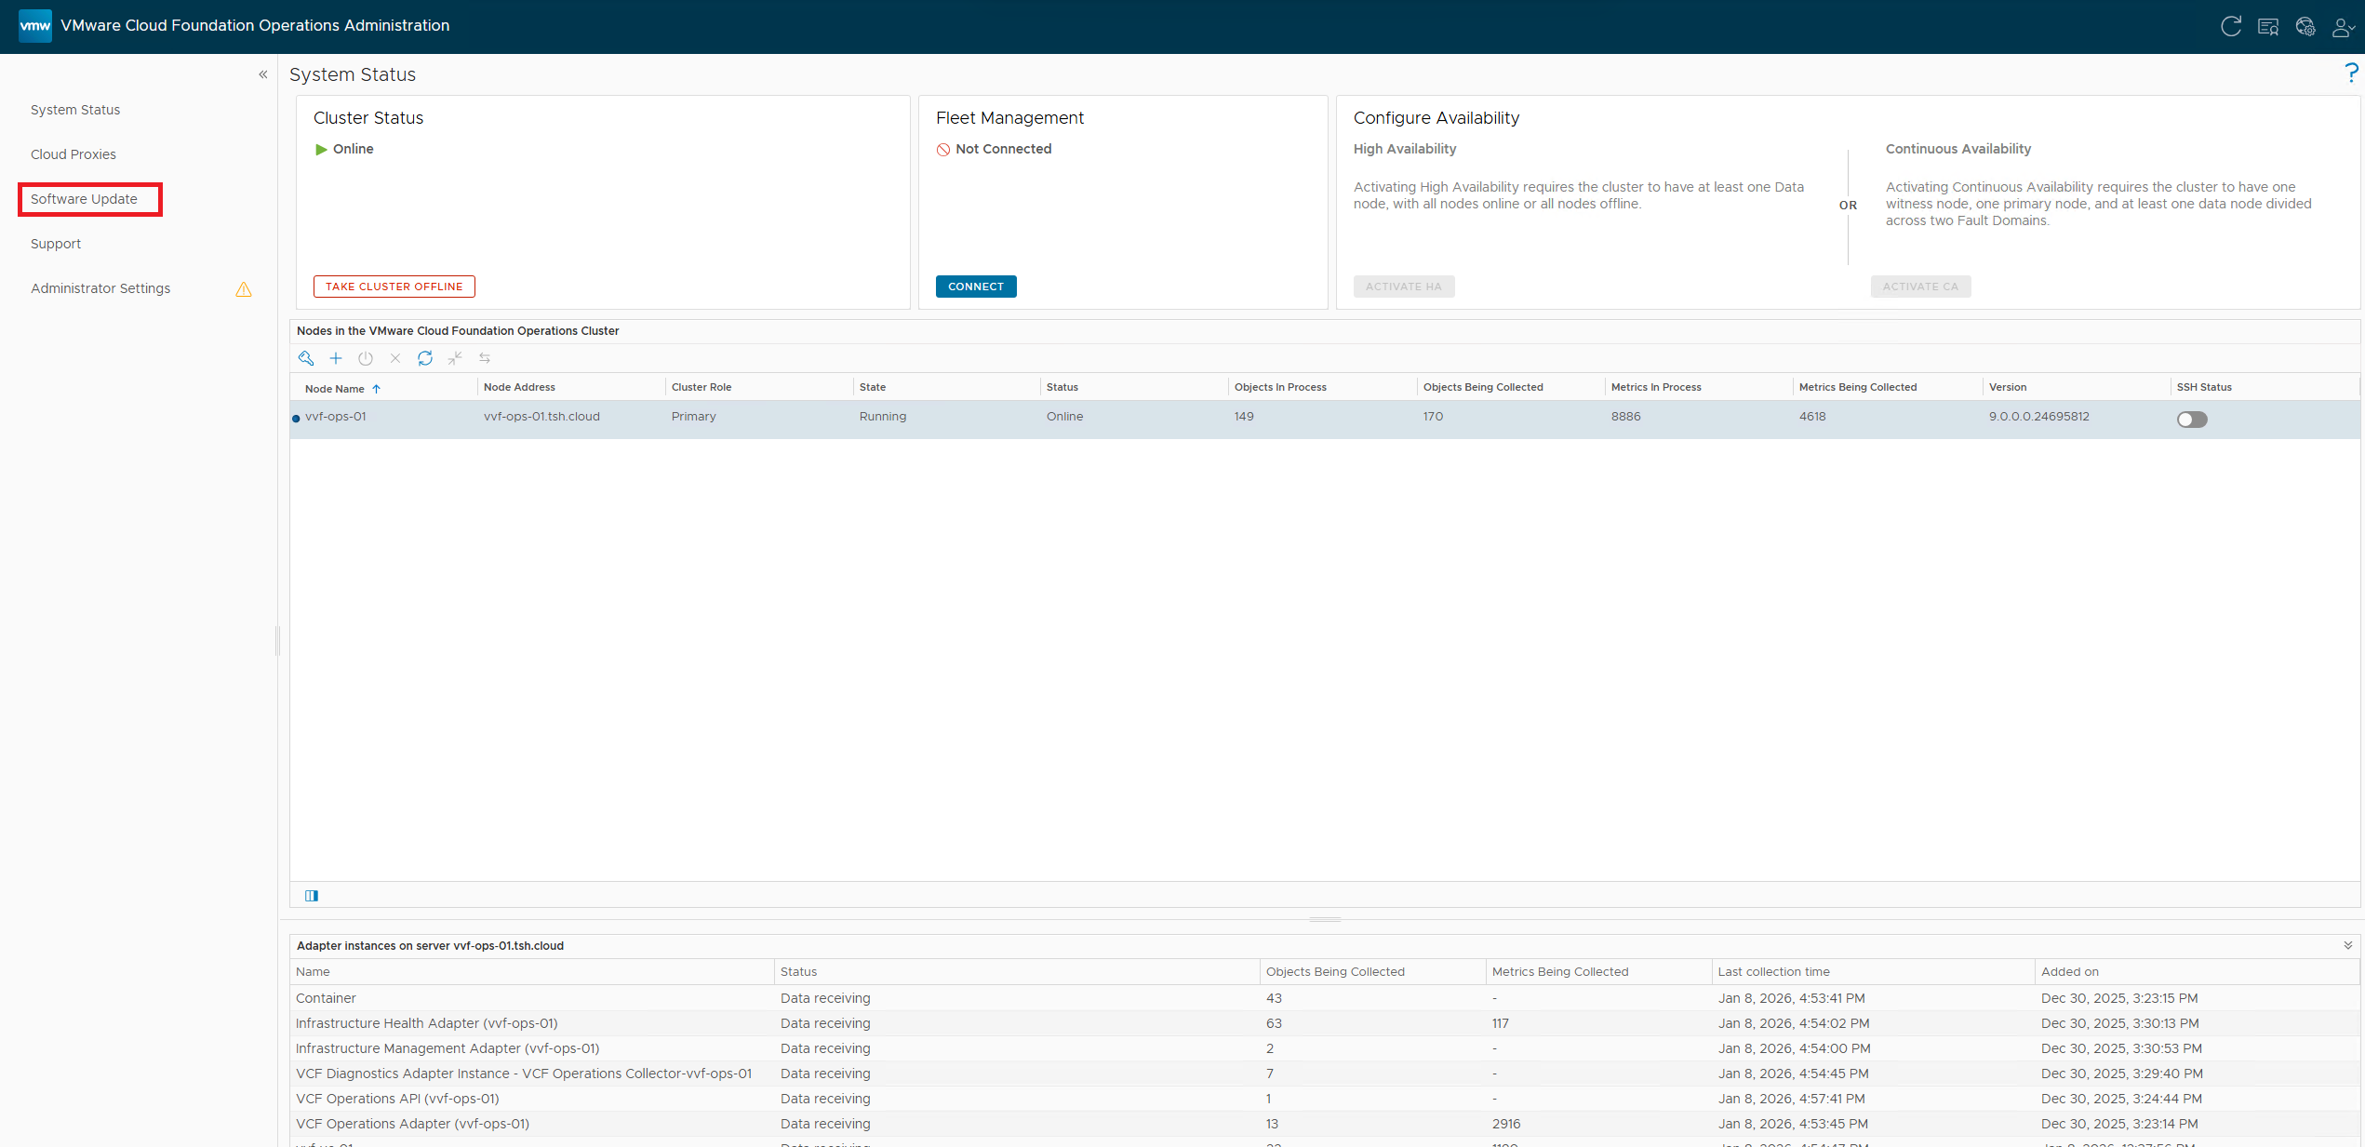Open the SSL certificate icon in header
Screen dimensions: 2365x1147
pyautogui.click(x=2268, y=26)
